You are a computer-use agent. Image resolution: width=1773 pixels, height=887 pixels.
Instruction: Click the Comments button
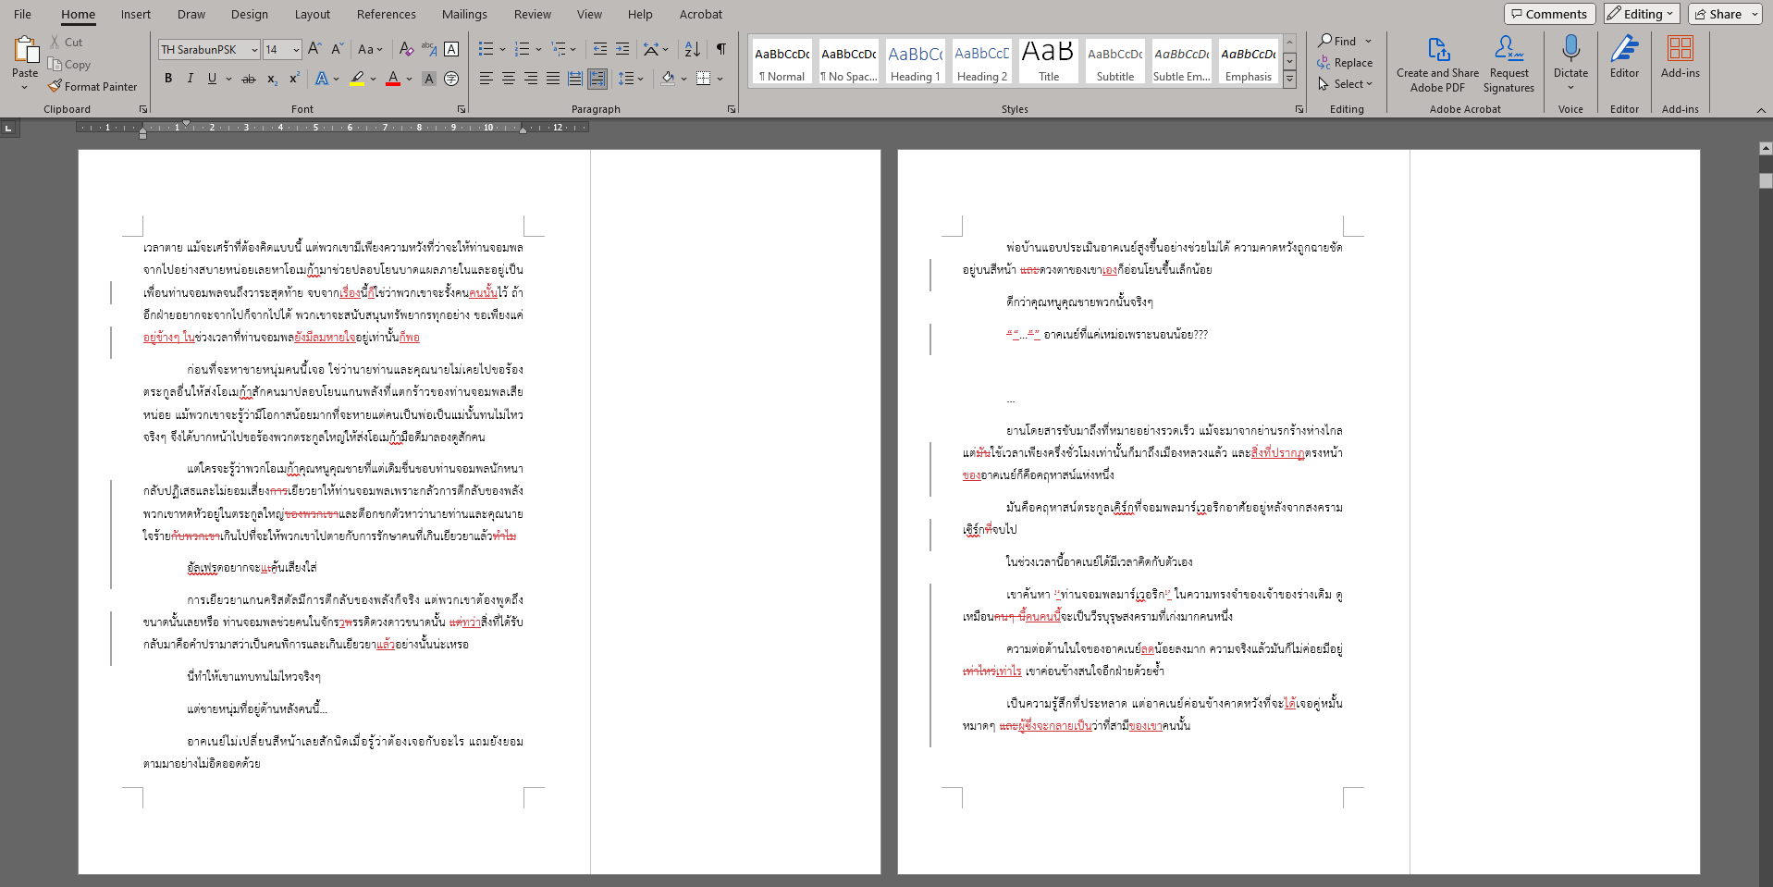(1548, 14)
